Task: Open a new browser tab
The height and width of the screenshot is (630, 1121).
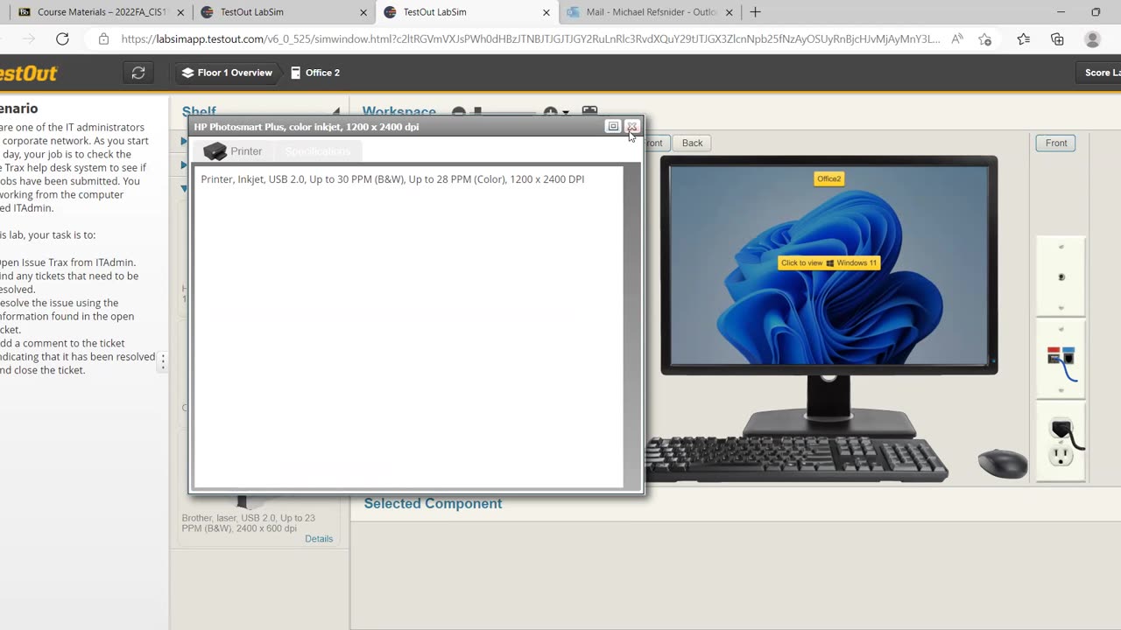Action: pyautogui.click(x=755, y=12)
